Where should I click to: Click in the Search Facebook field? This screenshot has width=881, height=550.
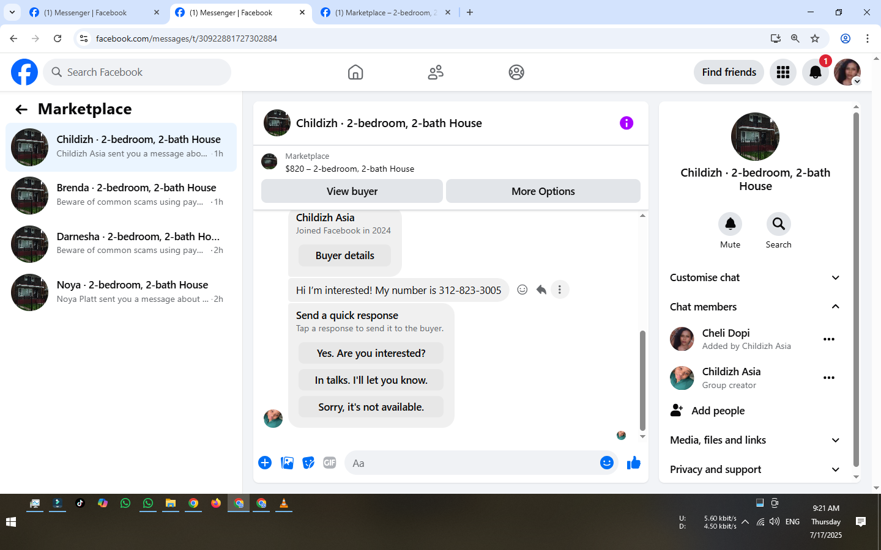[x=137, y=72]
